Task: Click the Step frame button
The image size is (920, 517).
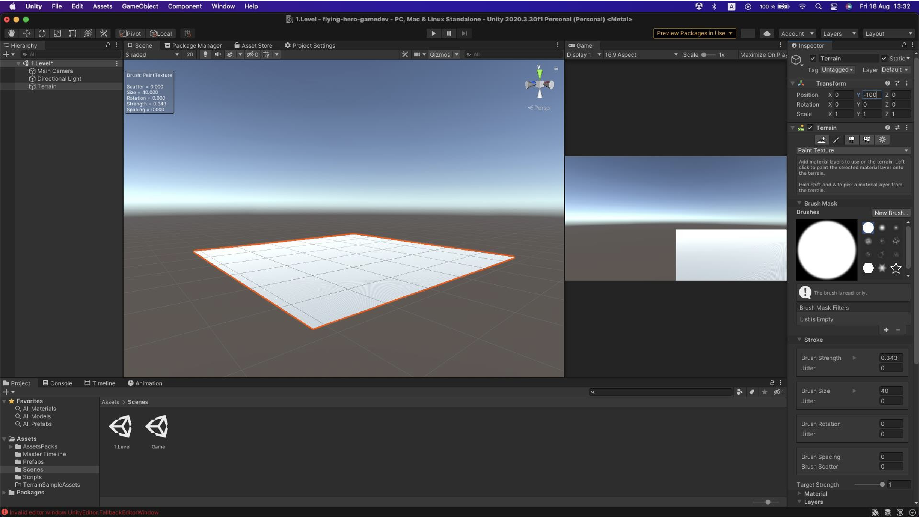Action: (x=465, y=33)
